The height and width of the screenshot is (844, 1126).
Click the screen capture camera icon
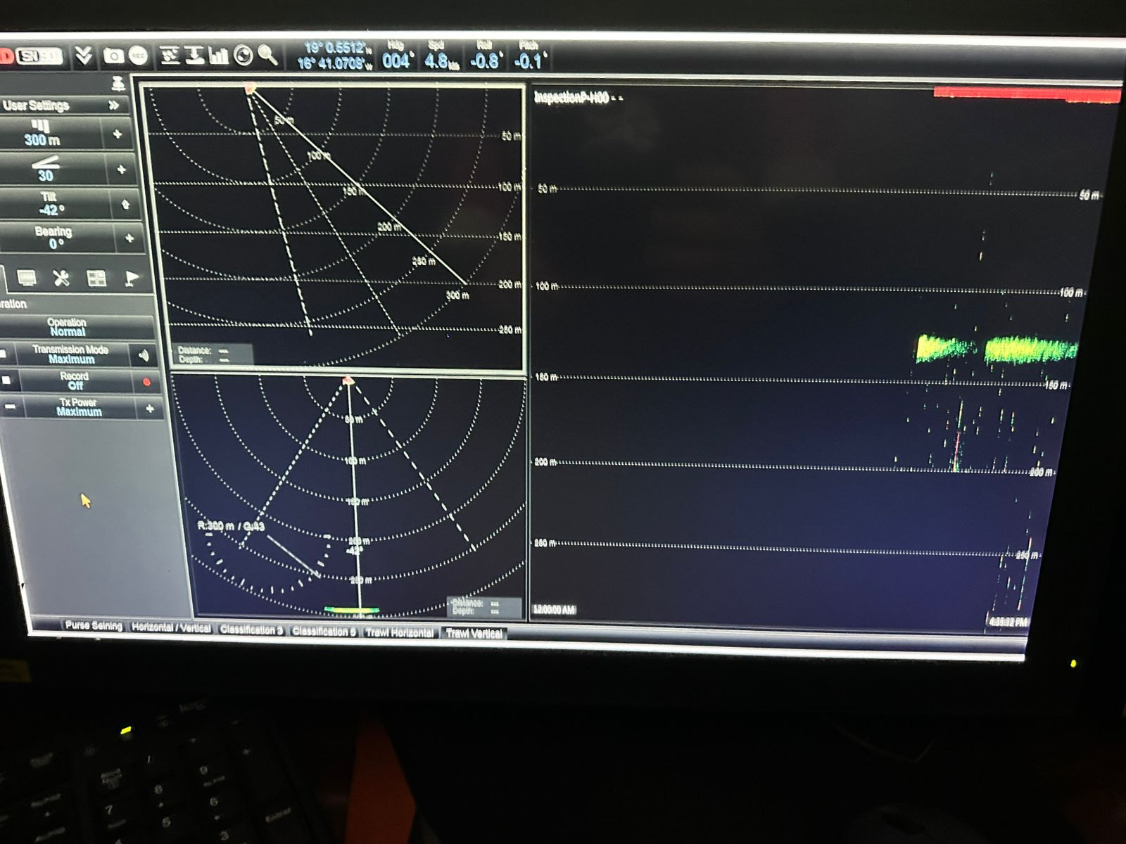(113, 56)
